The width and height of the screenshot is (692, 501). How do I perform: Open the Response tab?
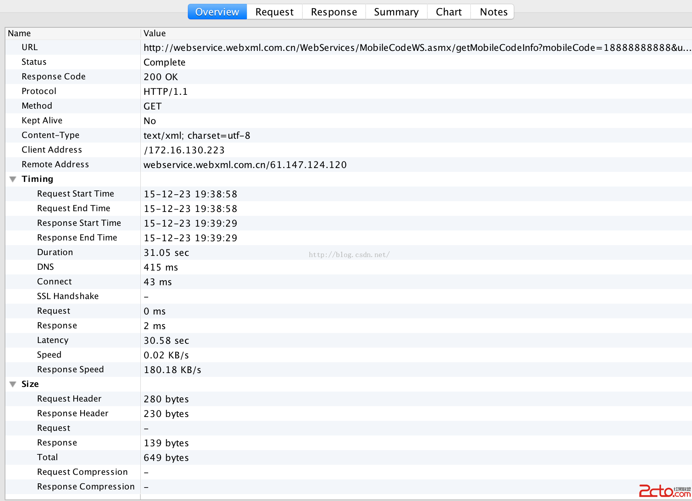[334, 12]
